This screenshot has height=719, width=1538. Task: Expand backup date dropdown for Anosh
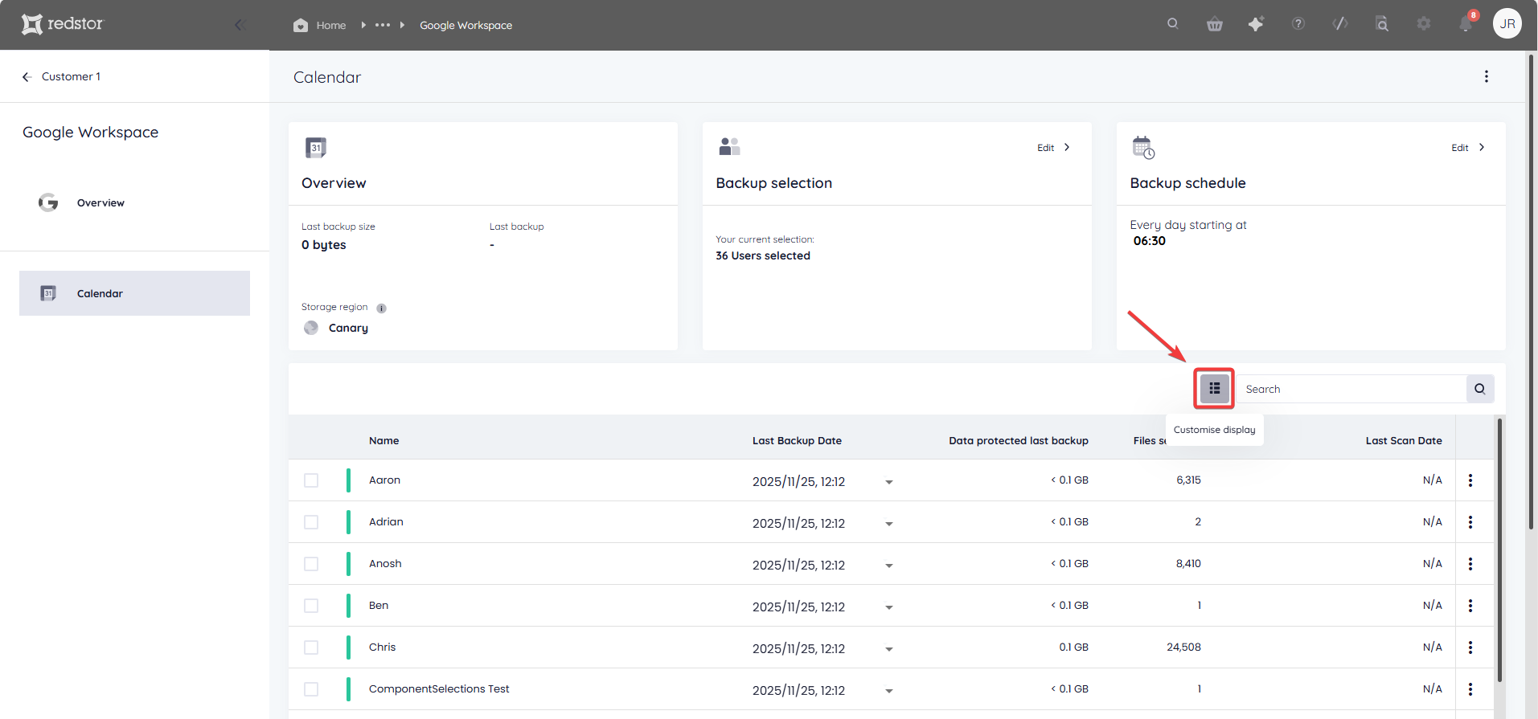pyautogui.click(x=889, y=566)
